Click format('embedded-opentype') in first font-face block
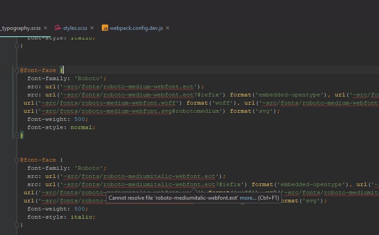The width and height of the screenshot is (379, 235). (278, 95)
